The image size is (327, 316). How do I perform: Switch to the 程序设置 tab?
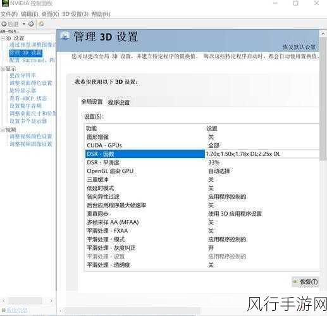(119, 102)
